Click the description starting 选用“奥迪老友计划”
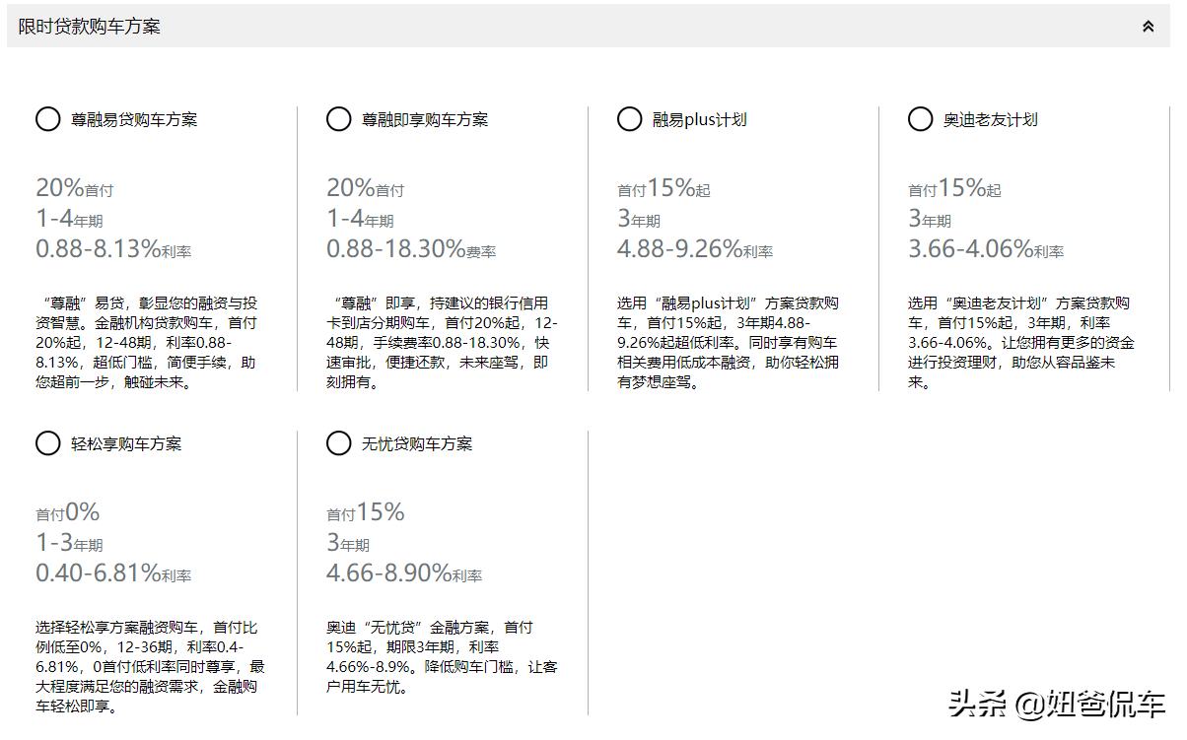This screenshot has width=1187, height=740. click(x=1021, y=343)
